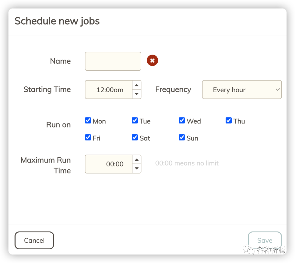Image resolution: width=295 pixels, height=263 pixels.
Task: Uncheck the Tue checkbox
Action: click(x=135, y=121)
